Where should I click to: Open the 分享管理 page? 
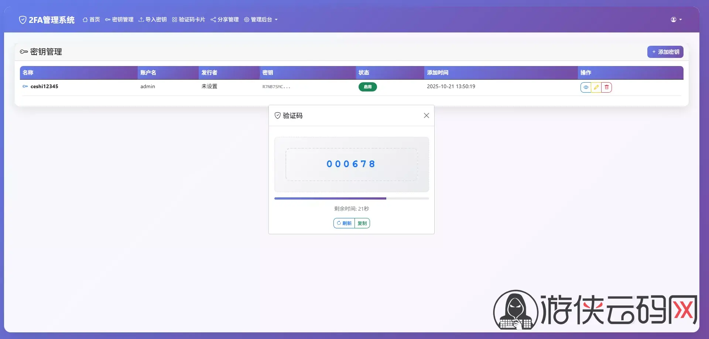click(x=225, y=20)
